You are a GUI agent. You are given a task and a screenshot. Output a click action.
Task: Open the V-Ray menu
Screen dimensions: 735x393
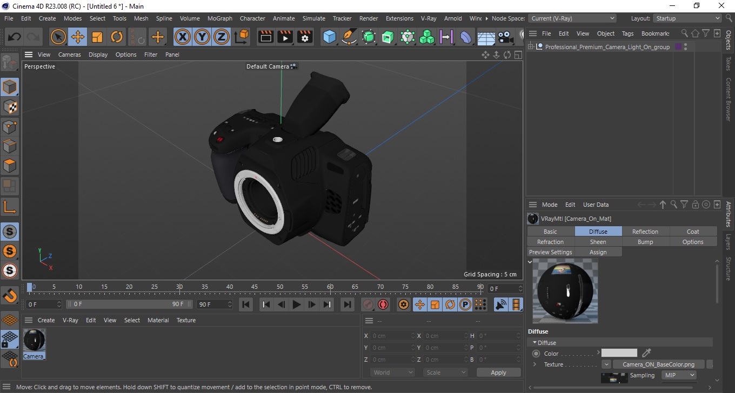pyautogui.click(x=428, y=18)
